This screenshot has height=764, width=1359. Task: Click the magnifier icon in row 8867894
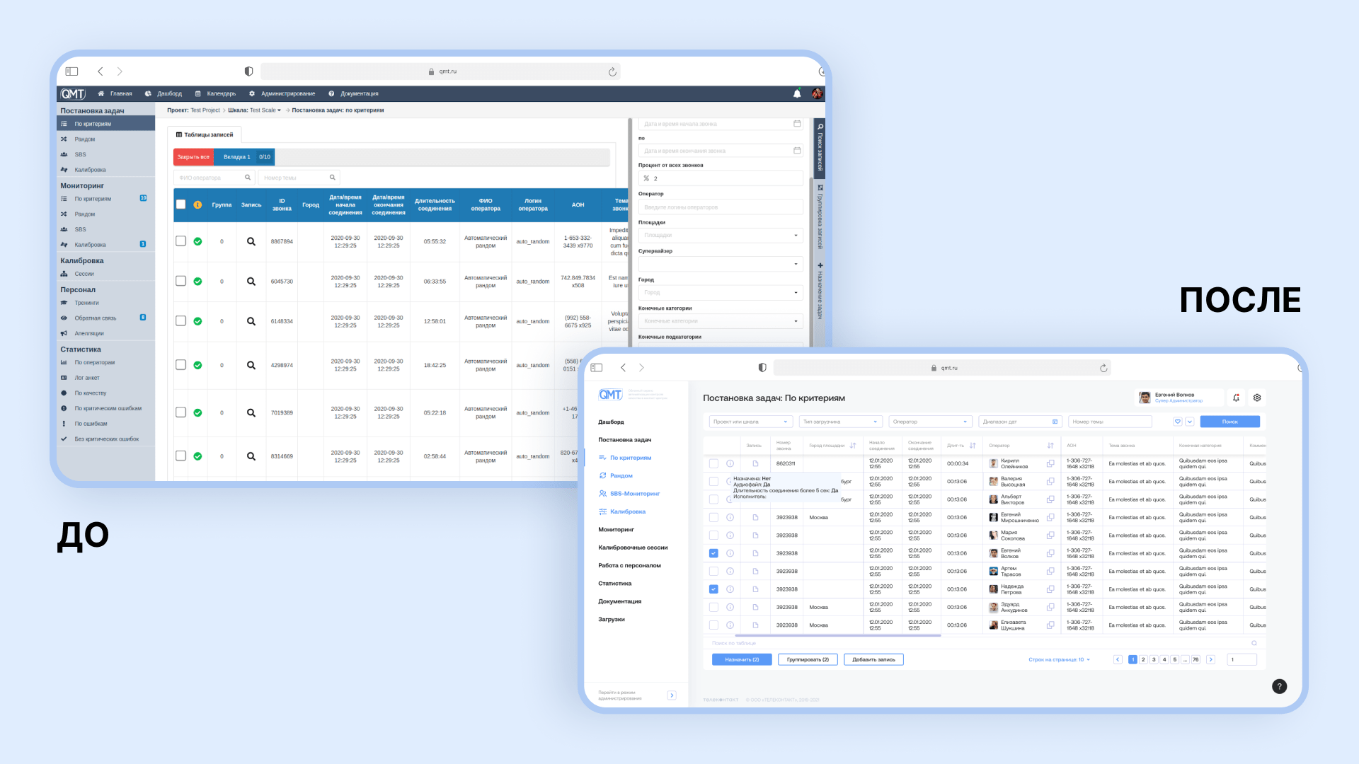(251, 241)
